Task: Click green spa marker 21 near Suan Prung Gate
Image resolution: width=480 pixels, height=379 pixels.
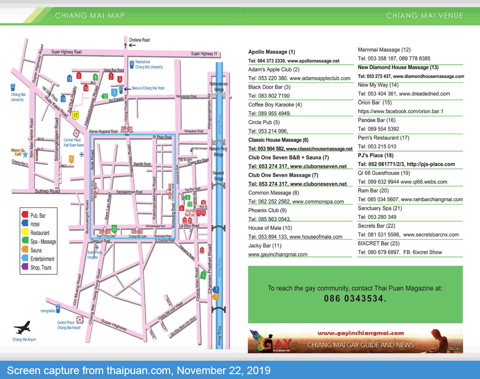Action: tap(114, 229)
